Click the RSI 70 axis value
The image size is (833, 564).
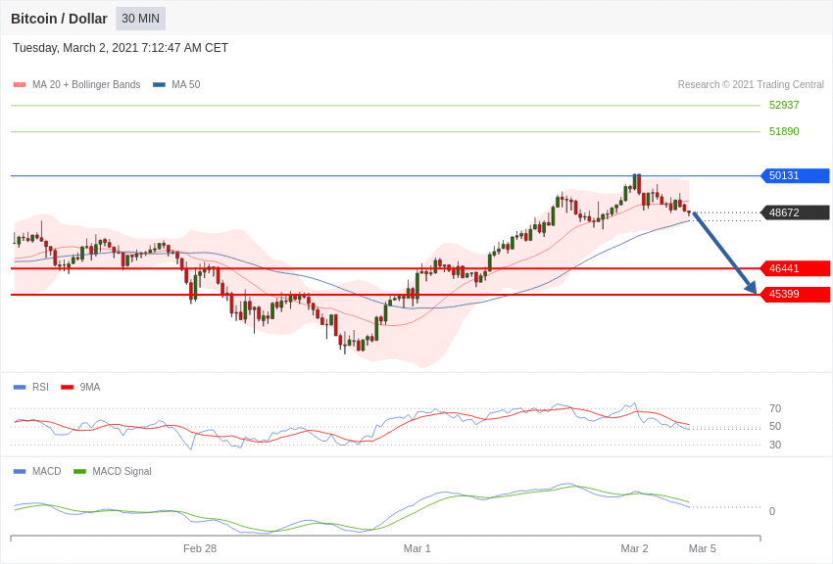[775, 408]
